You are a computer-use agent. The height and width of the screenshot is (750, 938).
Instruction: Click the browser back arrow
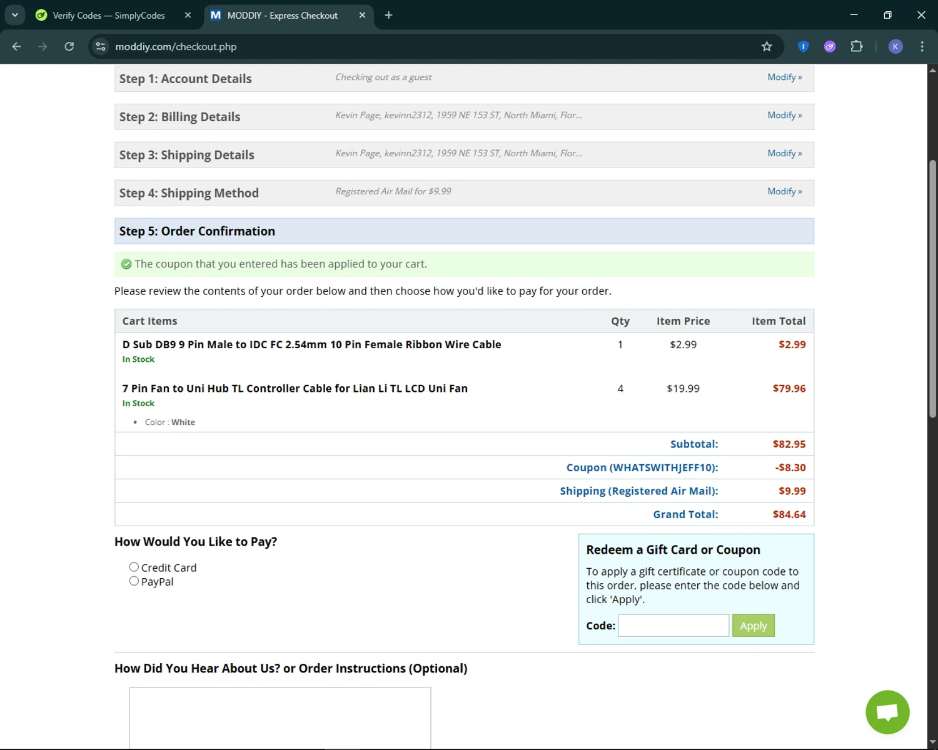pyautogui.click(x=17, y=46)
